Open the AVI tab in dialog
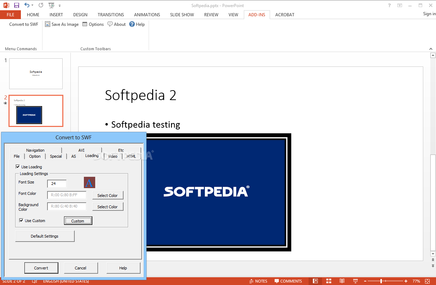This screenshot has height=285, width=436. pos(81,150)
